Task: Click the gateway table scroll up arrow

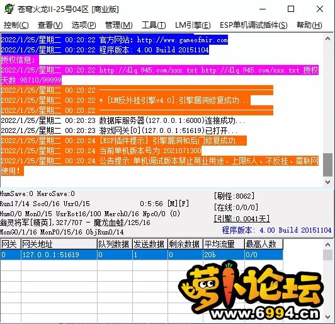Action: [327, 245]
